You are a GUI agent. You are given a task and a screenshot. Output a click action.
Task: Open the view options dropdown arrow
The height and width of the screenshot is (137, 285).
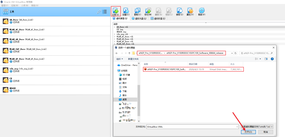(260, 59)
